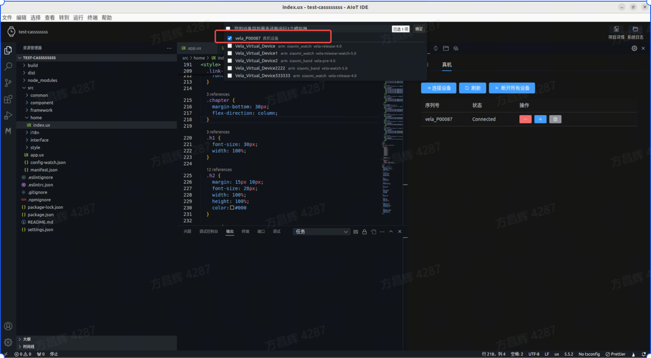Open the Manage gear icon in activity bar
The image size is (651, 358).
[8, 342]
